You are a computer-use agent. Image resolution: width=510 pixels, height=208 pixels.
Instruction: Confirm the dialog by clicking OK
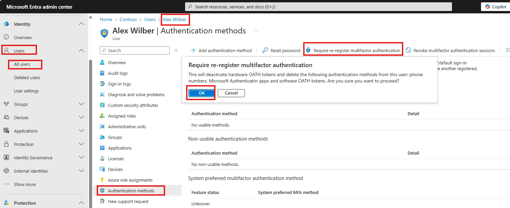tap(202, 93)
